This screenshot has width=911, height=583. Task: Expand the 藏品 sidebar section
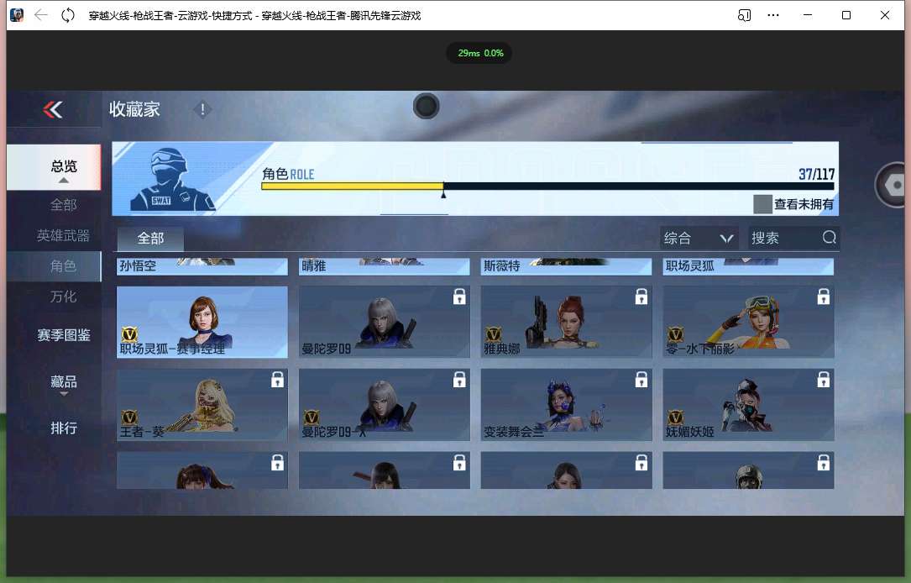(64, 384)
